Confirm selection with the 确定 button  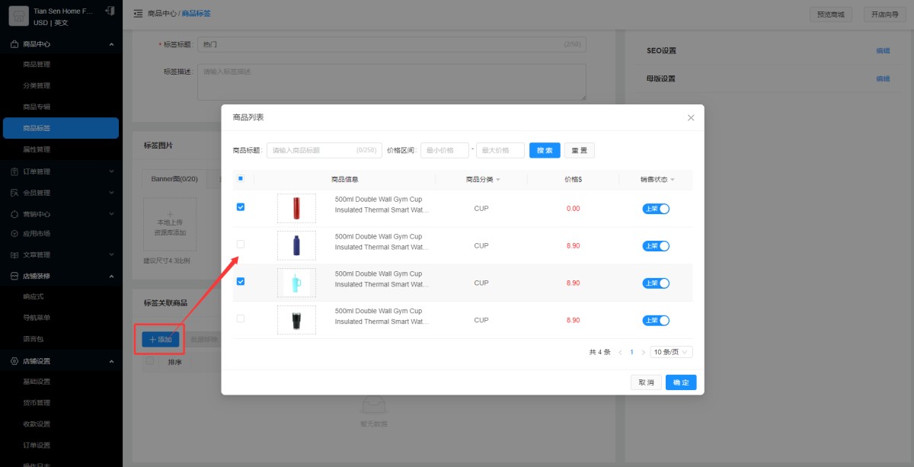click(680, 382)
